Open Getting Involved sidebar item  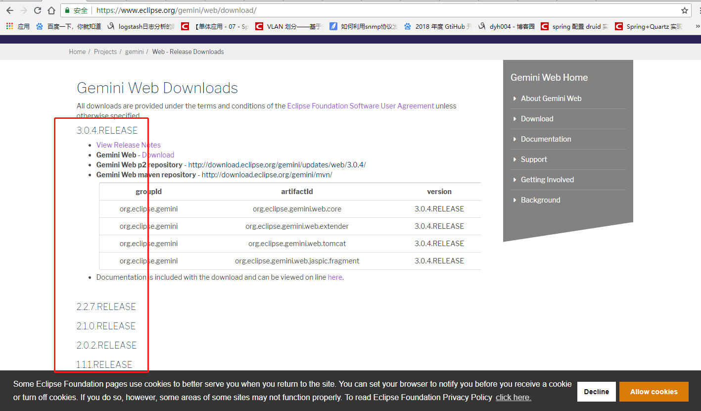point(548,180)
